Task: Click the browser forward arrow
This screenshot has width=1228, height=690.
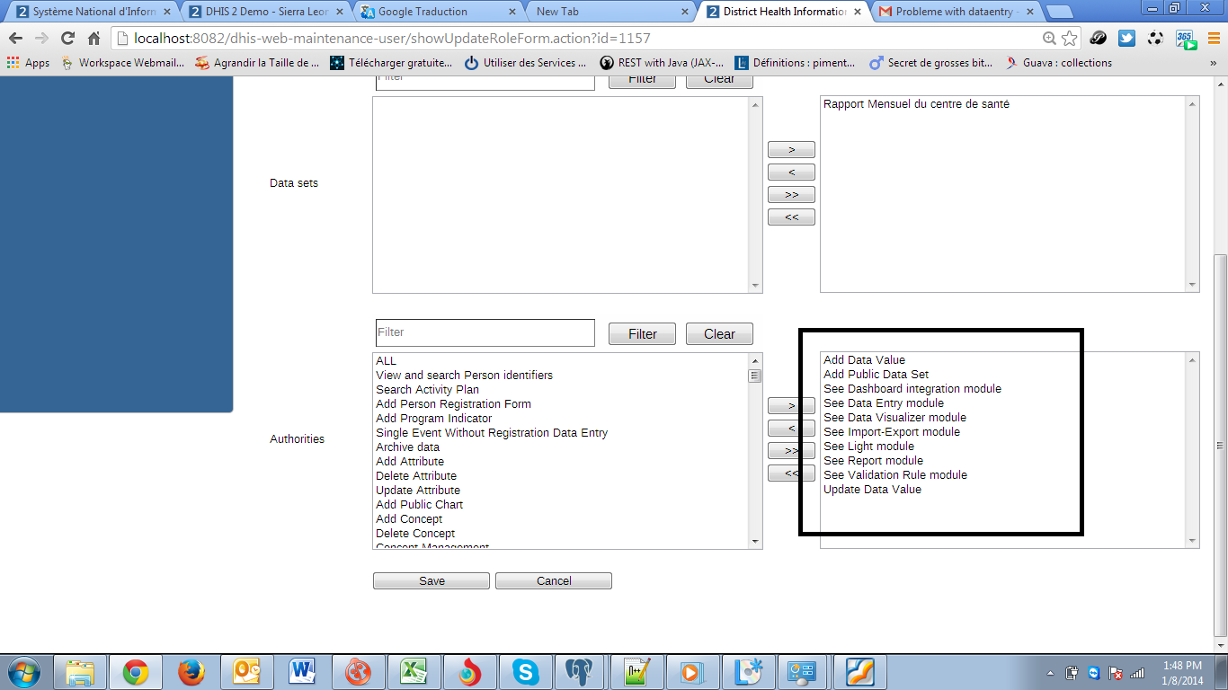Action: [41, 39]
